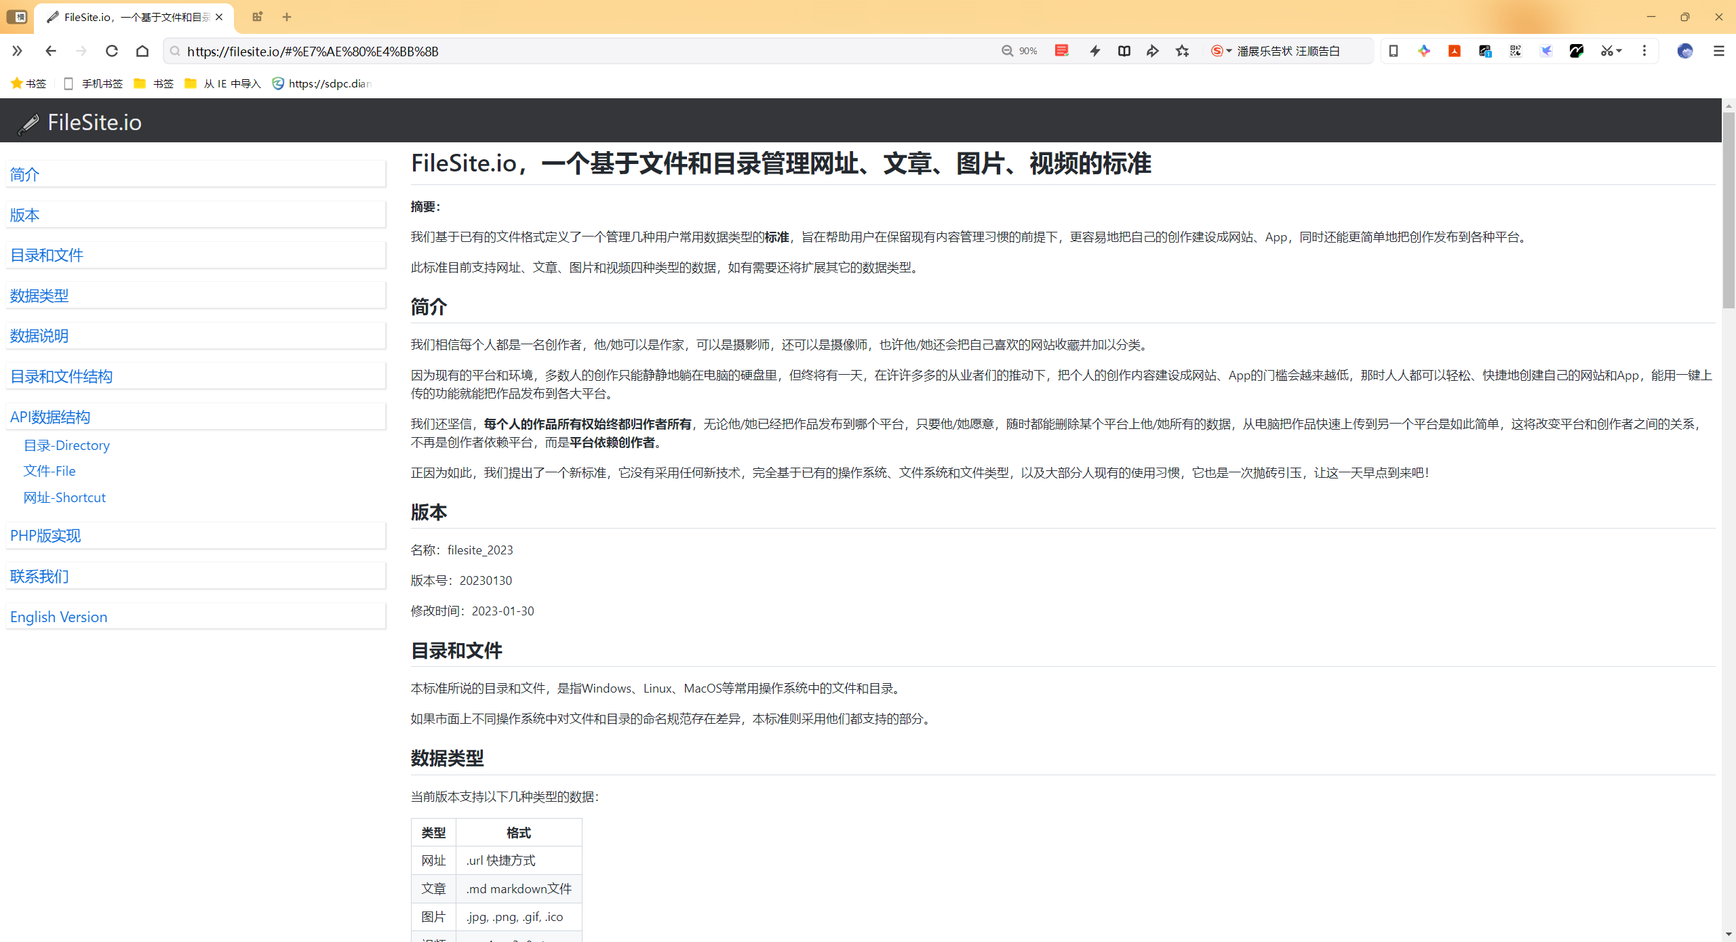
Task: Bookmark this page with star icon
Action: pyautogui.click(x=1183, y=51)
